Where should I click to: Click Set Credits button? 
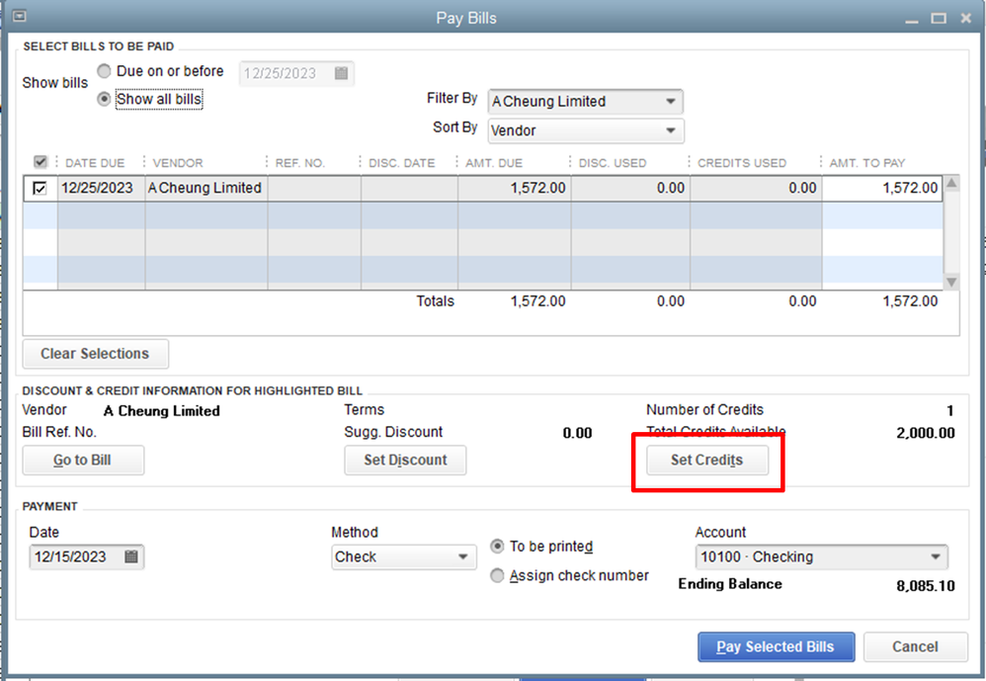pyautogui.click(x=706, y=460)
